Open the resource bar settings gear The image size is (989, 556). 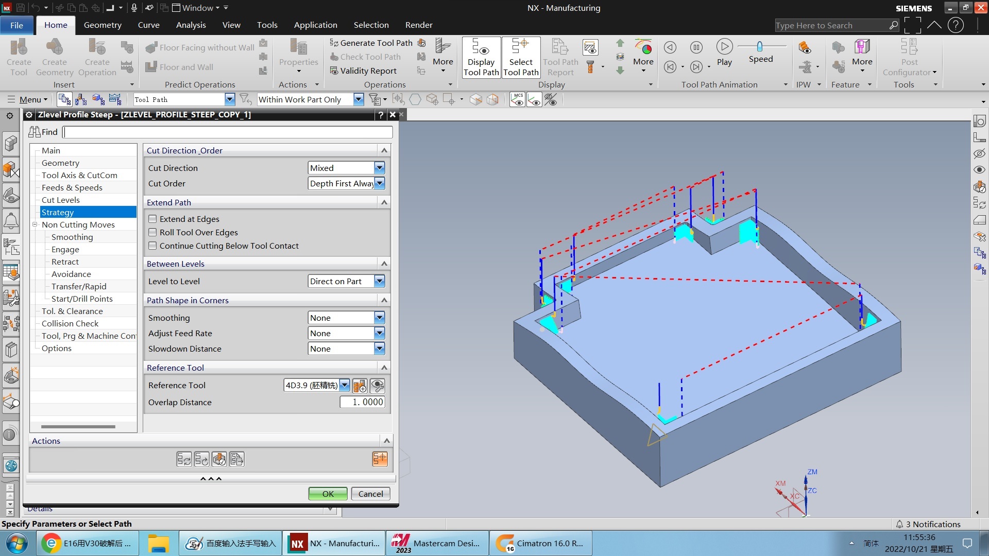pyautogui.click(x=9, y=116)
